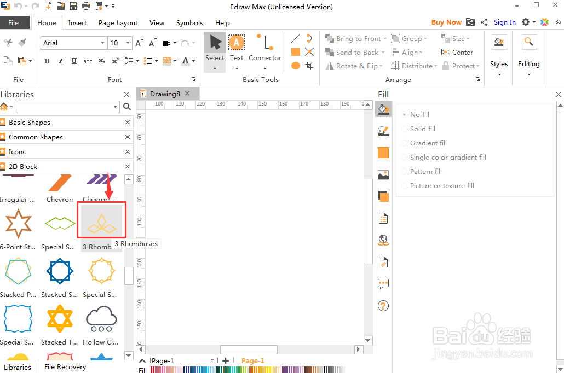Close the Basic Shapes library

(128, 123)
